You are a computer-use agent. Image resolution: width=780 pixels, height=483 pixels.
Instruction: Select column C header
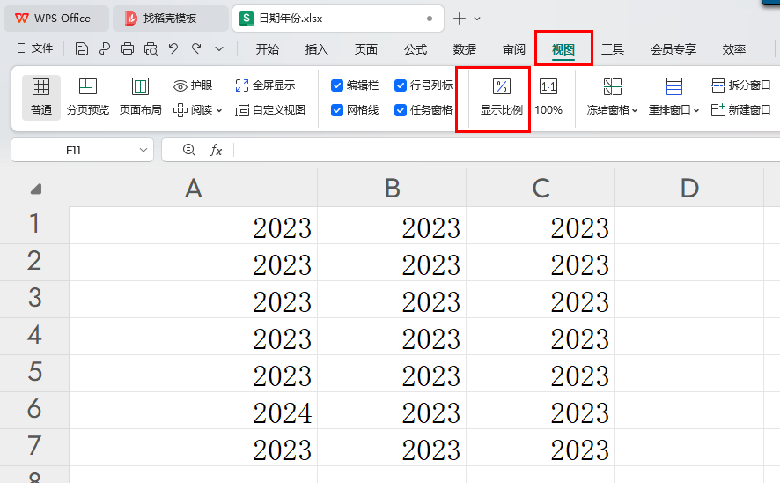541,189
